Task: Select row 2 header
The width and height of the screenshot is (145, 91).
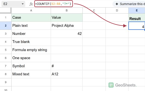Action: click(6, 26)
